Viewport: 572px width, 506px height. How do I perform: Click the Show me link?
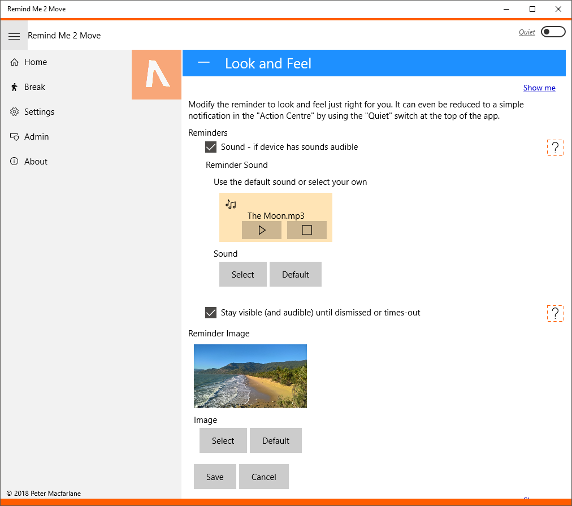(539, 88)
